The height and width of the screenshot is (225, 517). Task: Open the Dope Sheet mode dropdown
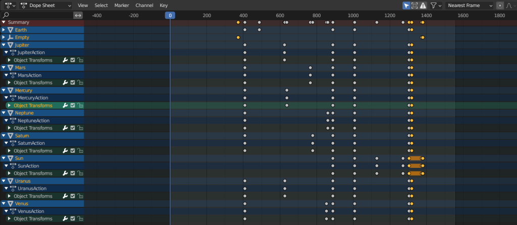coord(46,5)
